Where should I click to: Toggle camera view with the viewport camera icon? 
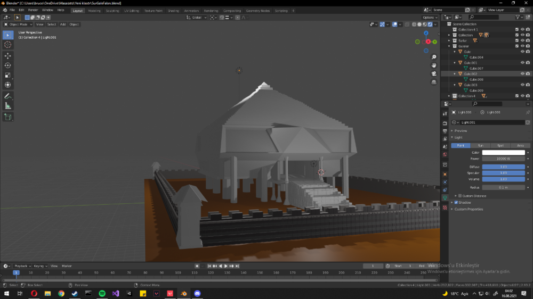(x=434, y=73)
